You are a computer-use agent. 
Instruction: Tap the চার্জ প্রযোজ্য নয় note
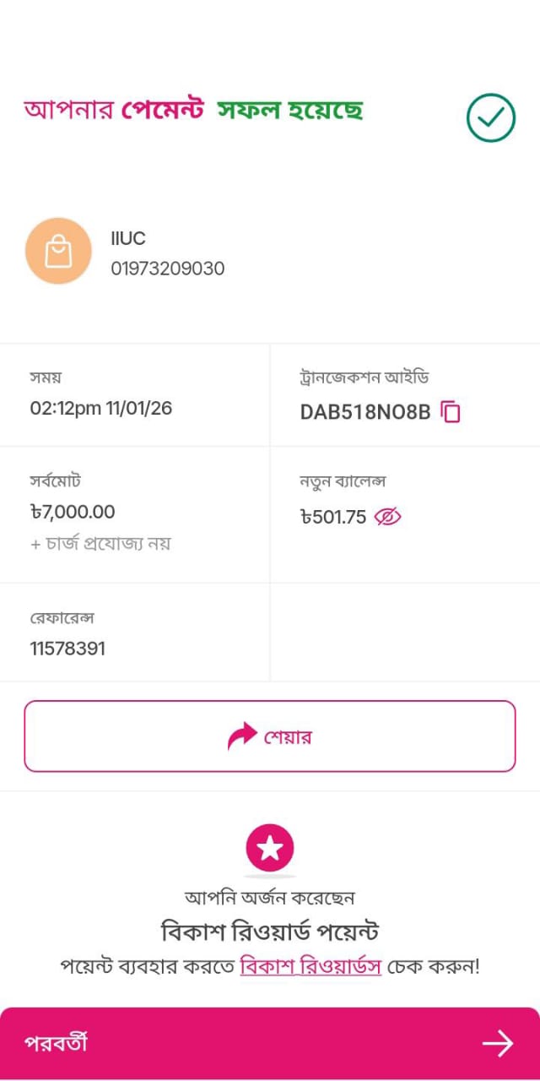coord(100,543)
